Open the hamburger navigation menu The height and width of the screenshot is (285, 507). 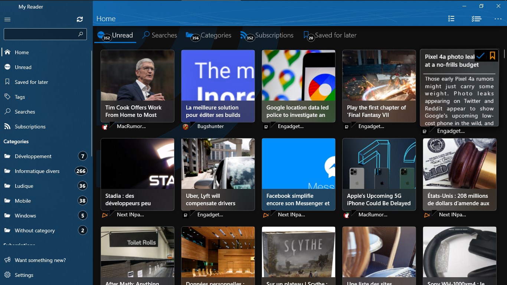pyautogui.click(x=7, y=19)
